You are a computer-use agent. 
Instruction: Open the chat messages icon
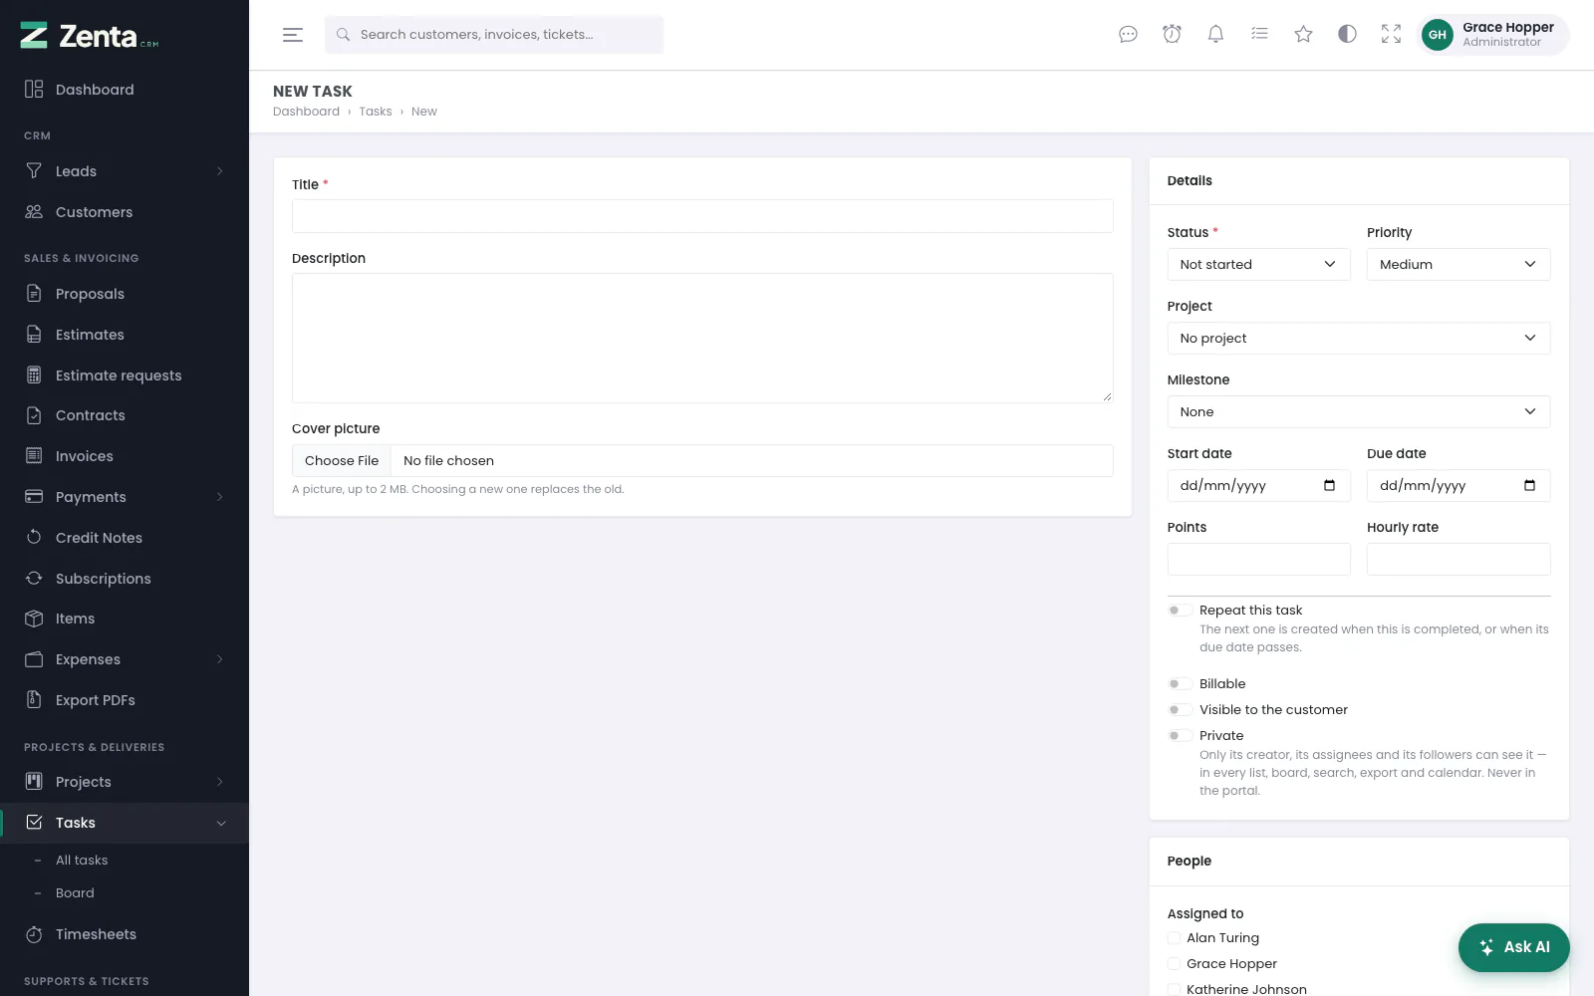click(x=1128, y=35)
